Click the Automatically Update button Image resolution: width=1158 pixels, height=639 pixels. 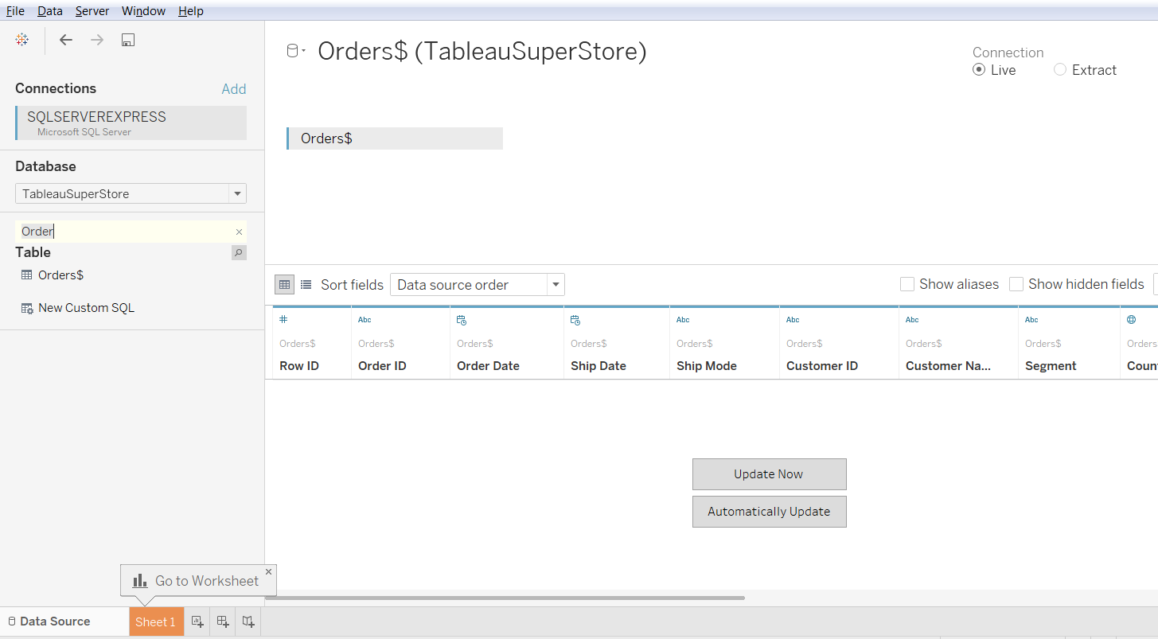tap(769, 512)
